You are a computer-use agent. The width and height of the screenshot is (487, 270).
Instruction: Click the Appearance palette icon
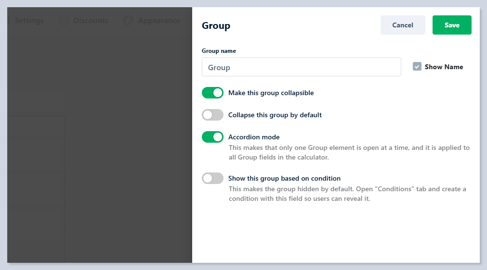[128, 21]
